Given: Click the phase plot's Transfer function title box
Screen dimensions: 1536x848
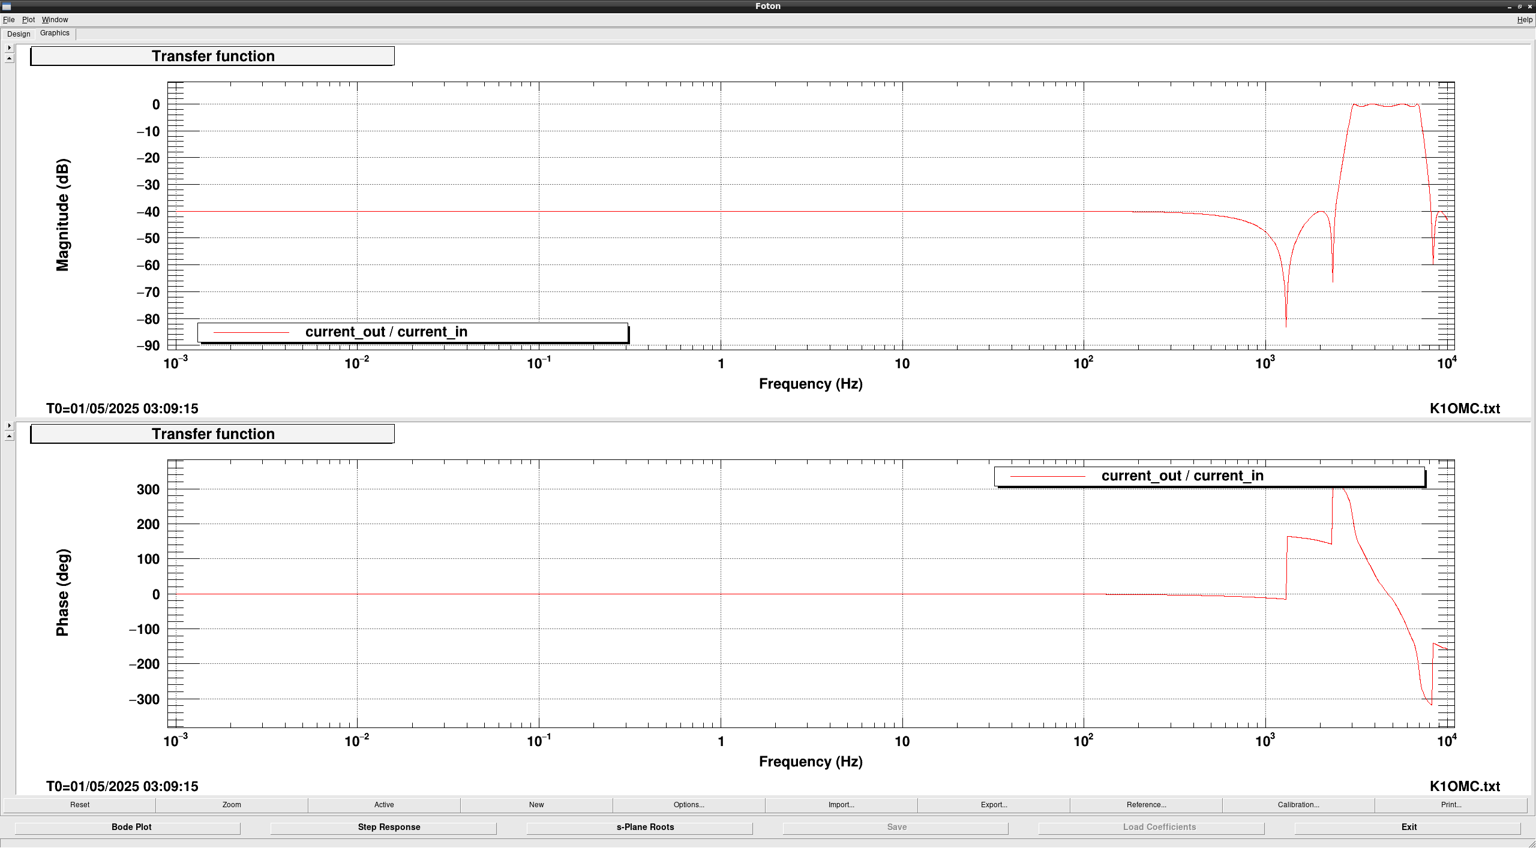Looking at the screenshot, I should pyautogui.click(x=212, y=434).
